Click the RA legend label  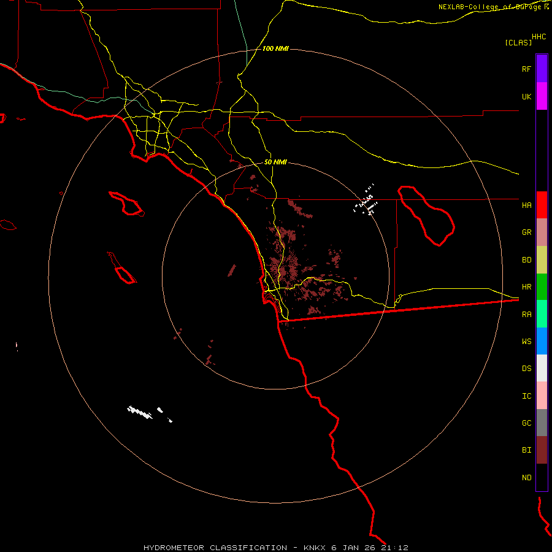tap(526, 315)
